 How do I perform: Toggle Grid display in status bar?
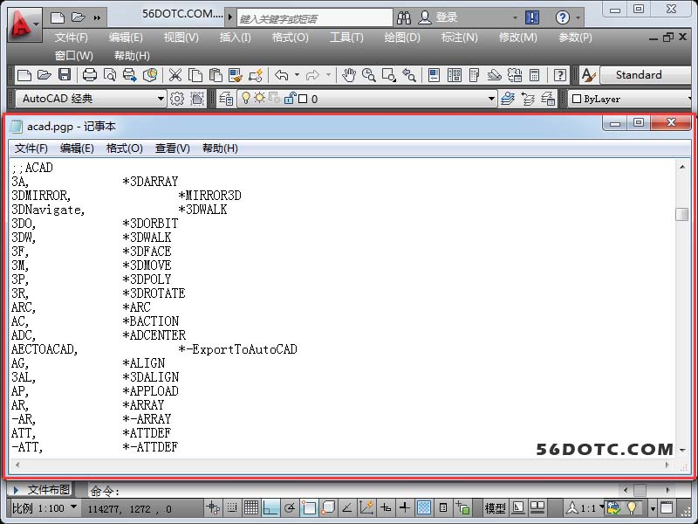[x=251, y=507]
